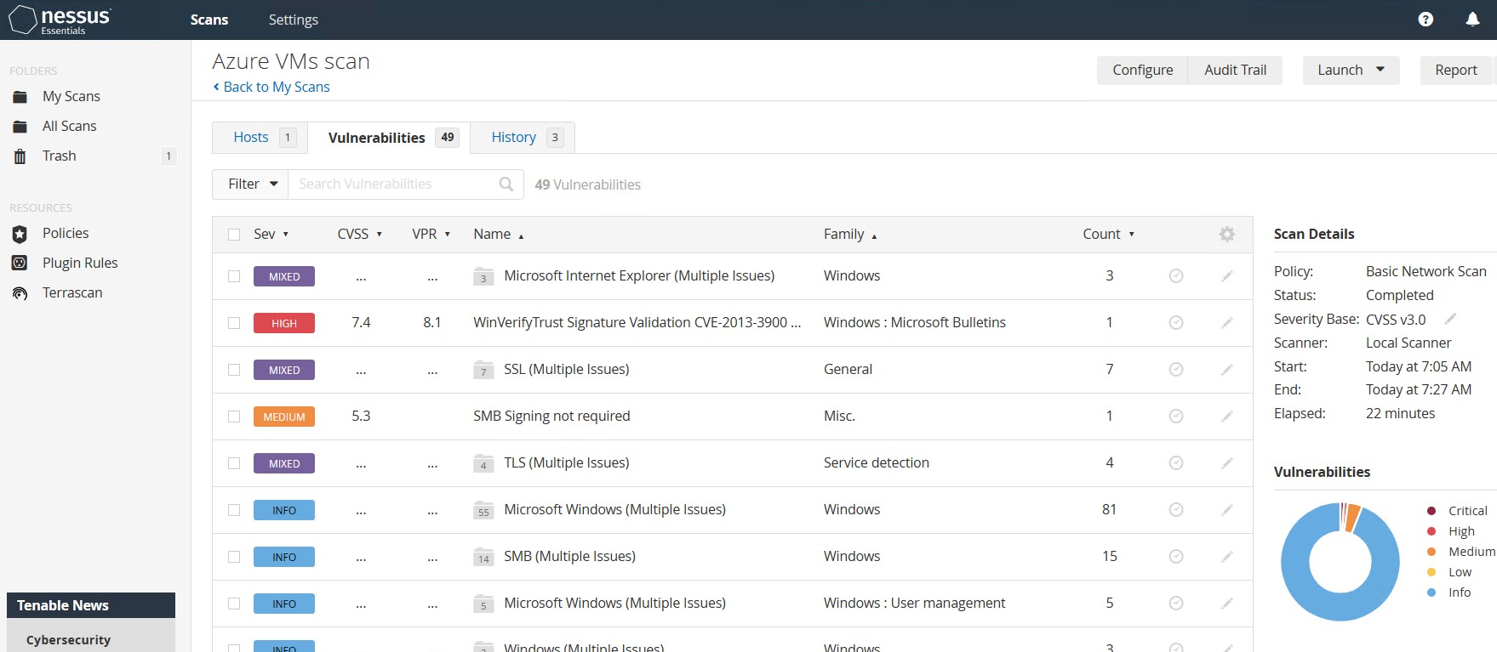Open the Tenable News Cybersecurity item
This screenshot has height=652, width=1497.
[x=68, y=640]
